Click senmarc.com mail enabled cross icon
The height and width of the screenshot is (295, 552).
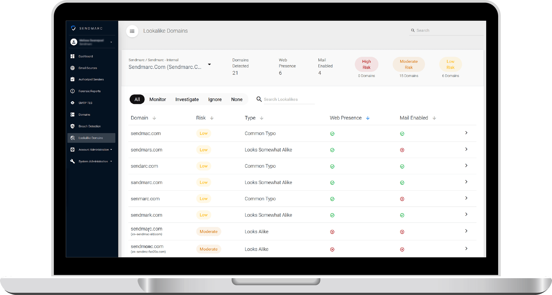click(402, 199)
